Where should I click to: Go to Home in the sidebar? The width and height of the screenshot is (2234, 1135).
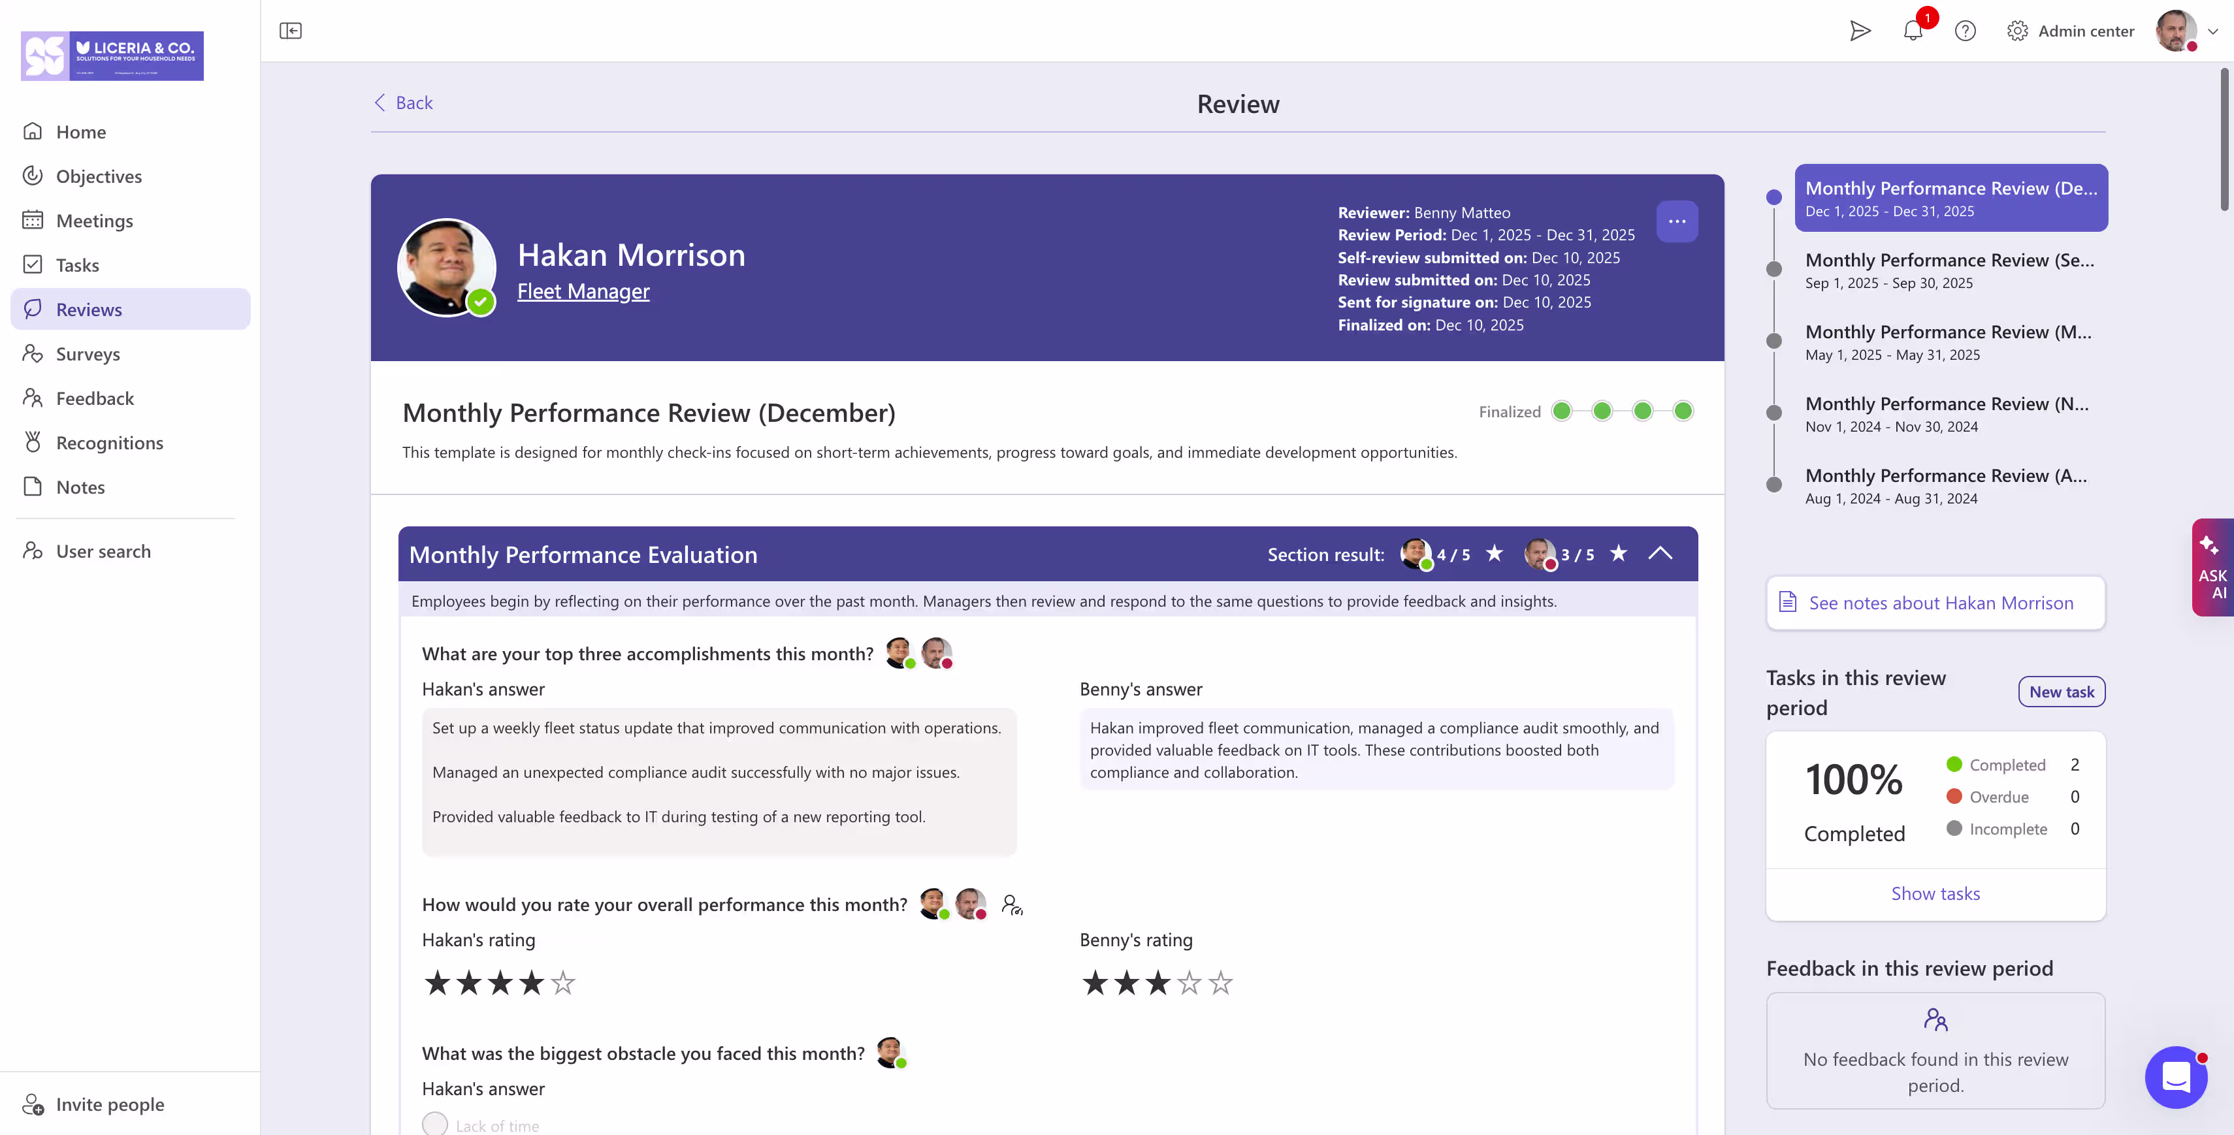point(80,132)
